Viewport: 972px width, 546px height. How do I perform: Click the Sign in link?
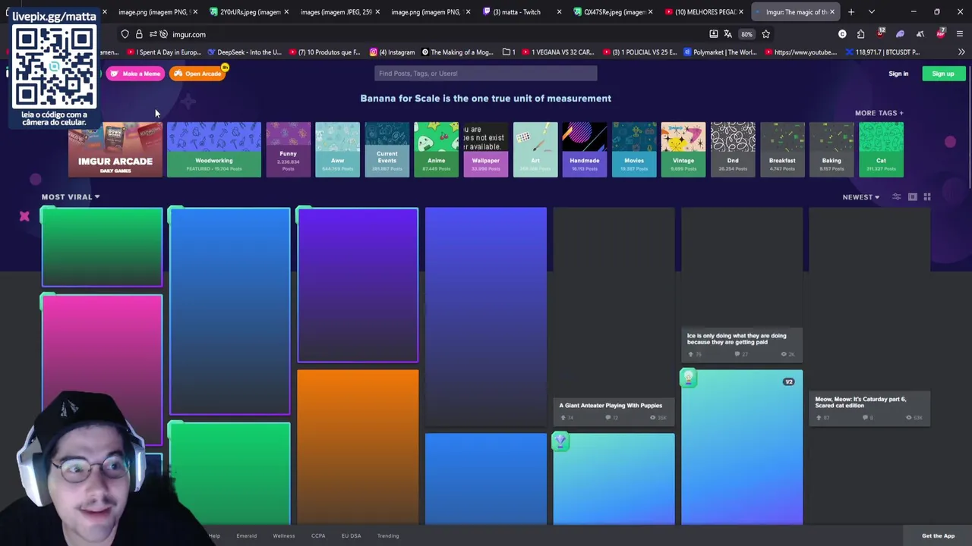point(898,74)
